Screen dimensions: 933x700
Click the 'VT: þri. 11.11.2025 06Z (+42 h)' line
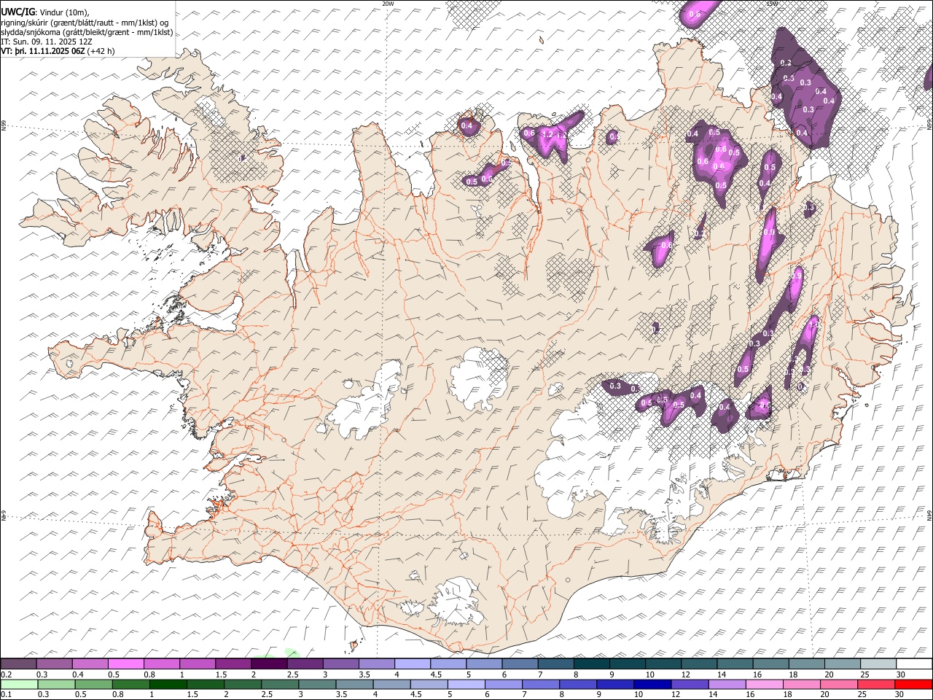click(x=58, y=51)
